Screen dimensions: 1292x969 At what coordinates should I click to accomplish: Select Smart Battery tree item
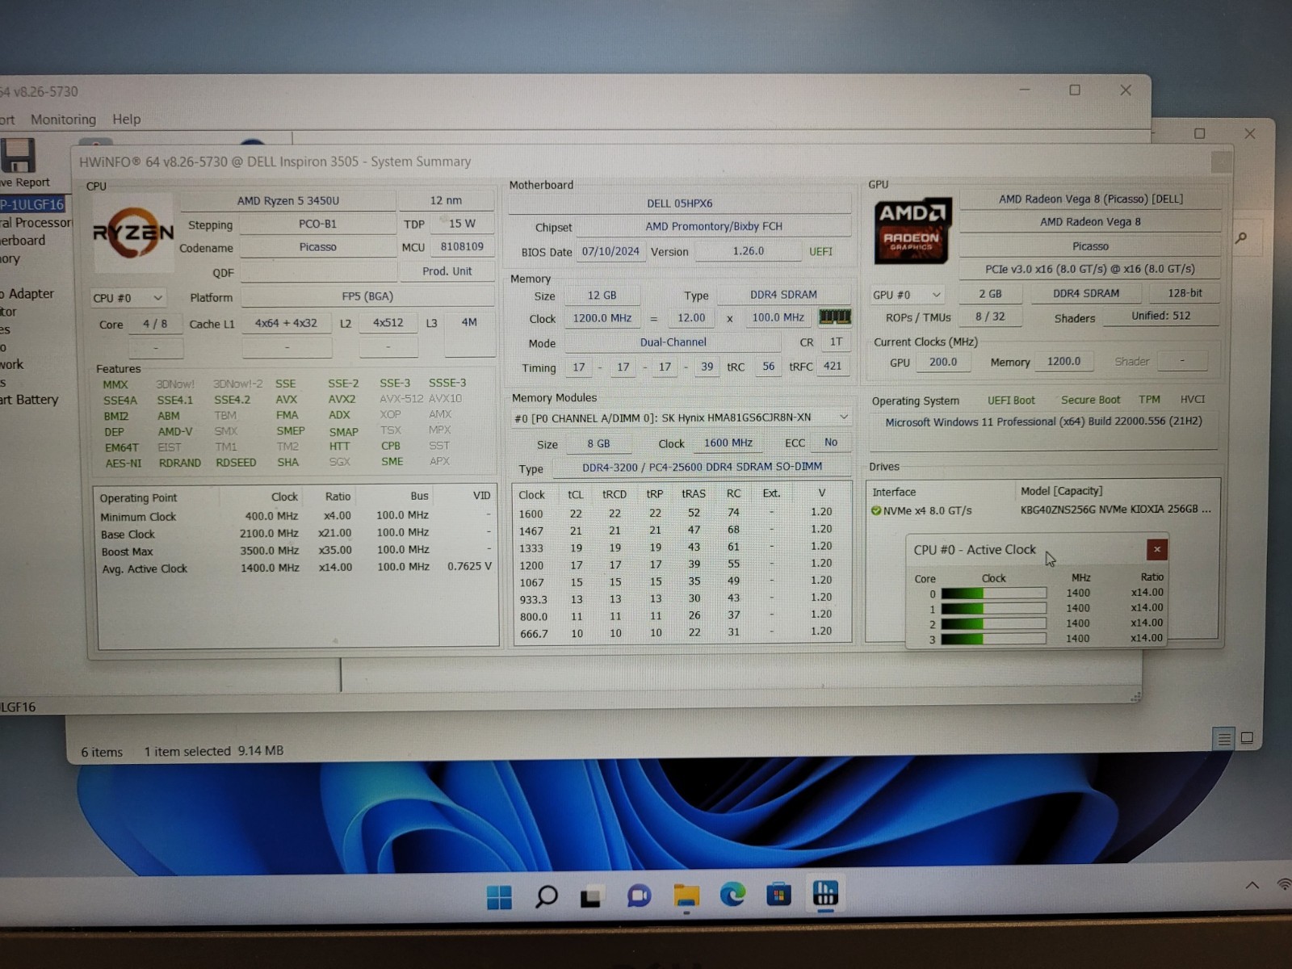pyautogui.click(x=29, y=399)
